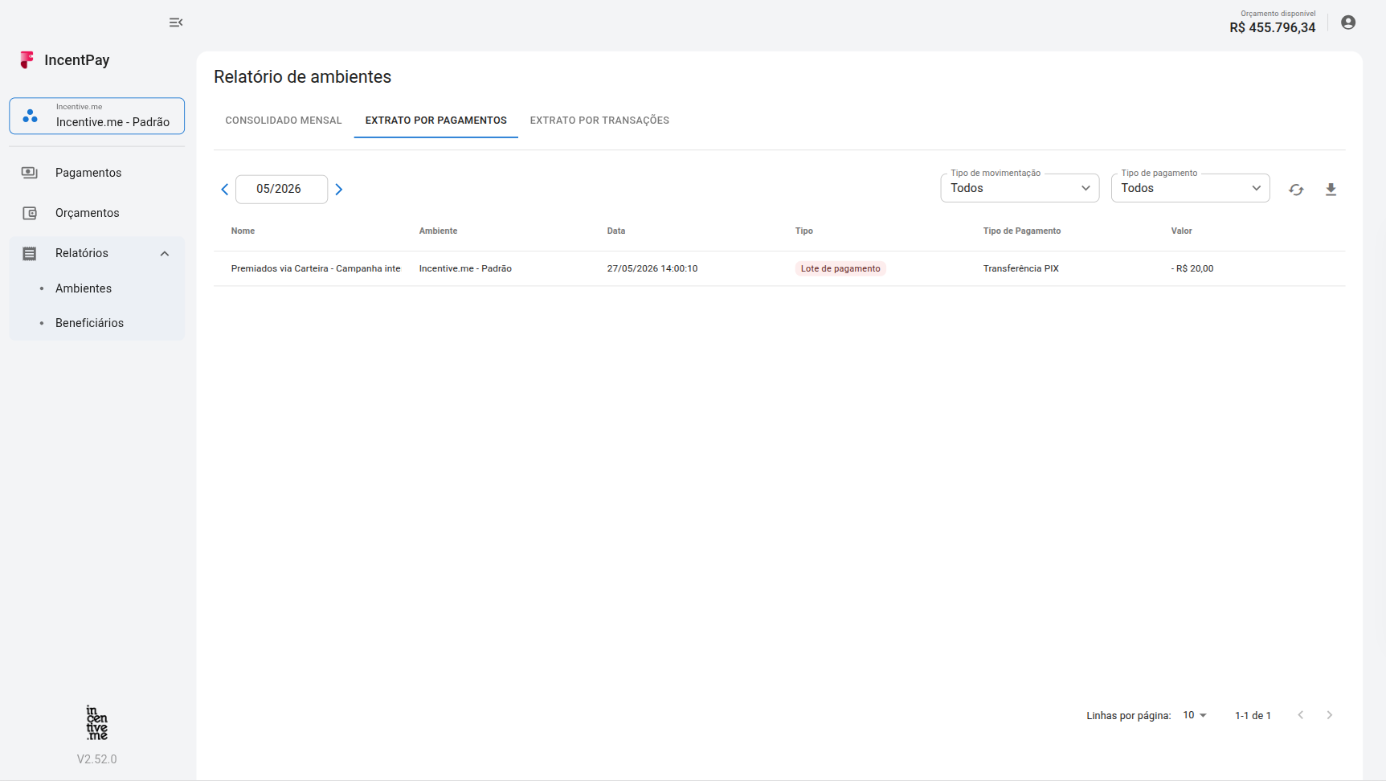Open Beneficiários report submenu

click(x=89, y=323)
